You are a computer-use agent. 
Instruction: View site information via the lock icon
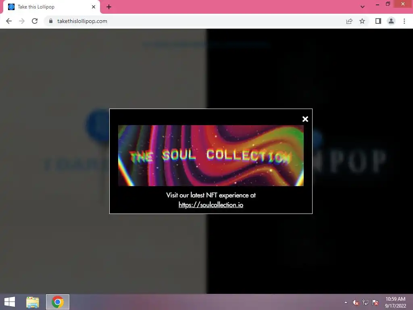tap(51, 21)
